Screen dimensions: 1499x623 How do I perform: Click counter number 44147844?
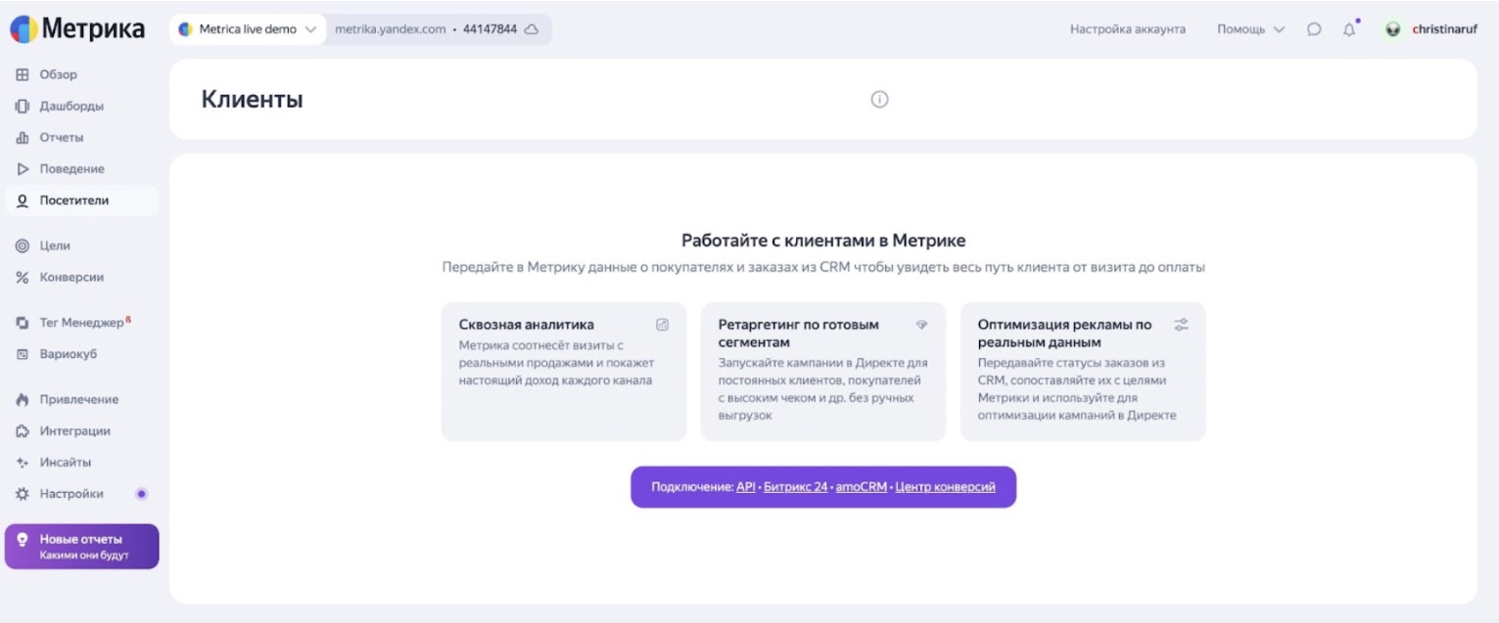[x=490, y=29]
